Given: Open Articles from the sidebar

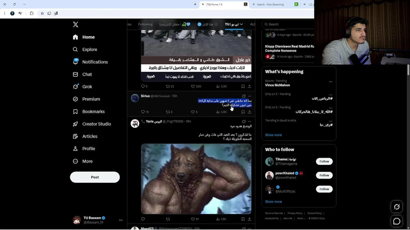Looking at the screenshot, I should 86,136.
